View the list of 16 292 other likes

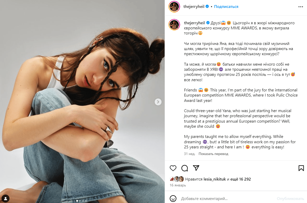click(x=241, y=179)
